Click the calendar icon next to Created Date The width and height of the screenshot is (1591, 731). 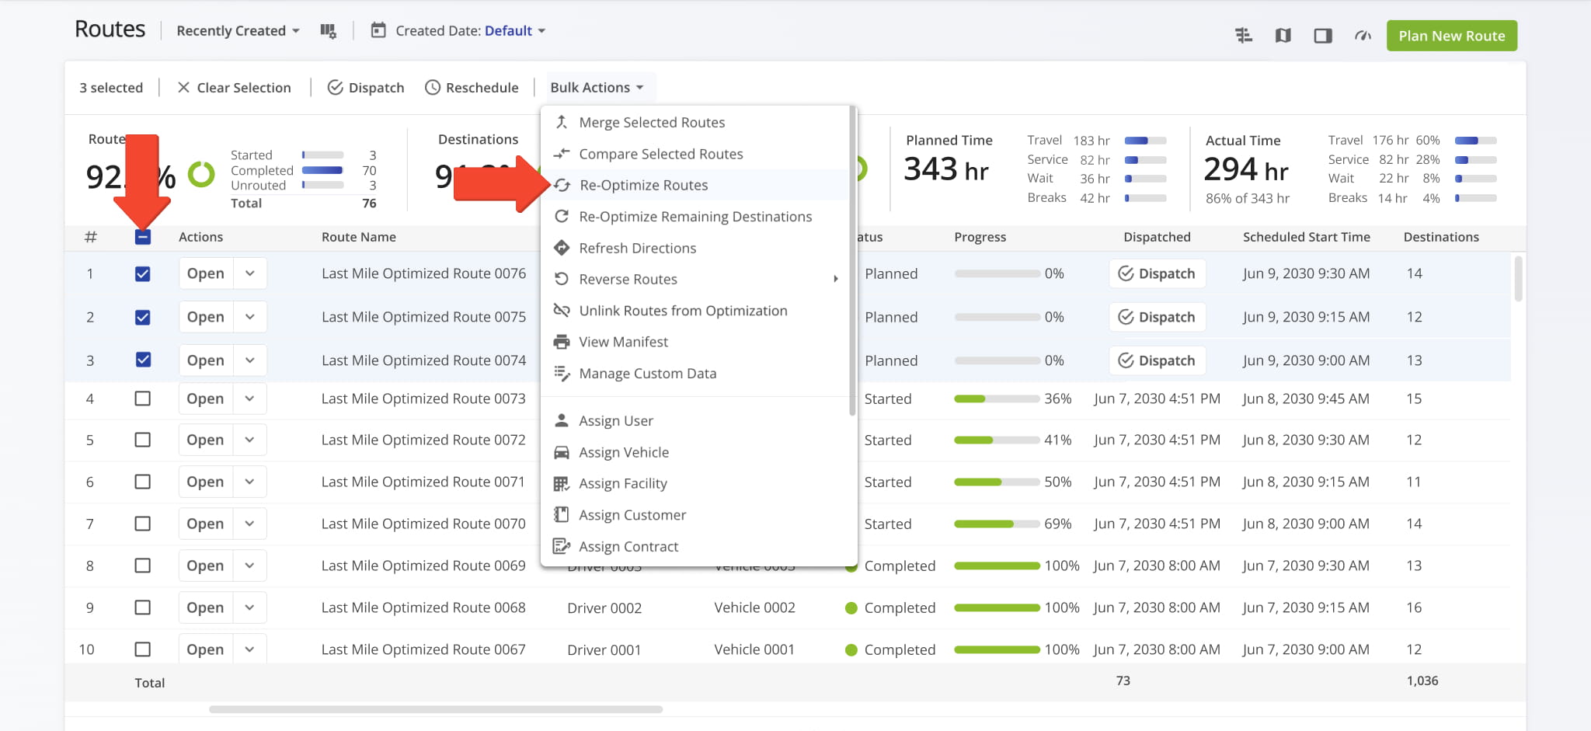coord(378,31)
